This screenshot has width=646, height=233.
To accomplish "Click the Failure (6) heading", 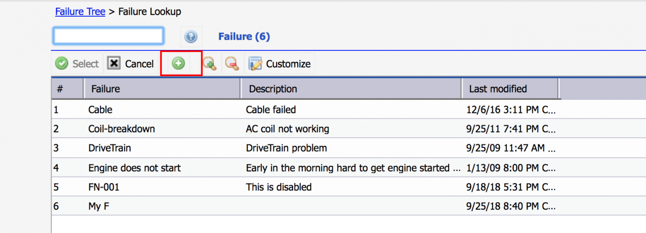I will (x=244, y=36).
